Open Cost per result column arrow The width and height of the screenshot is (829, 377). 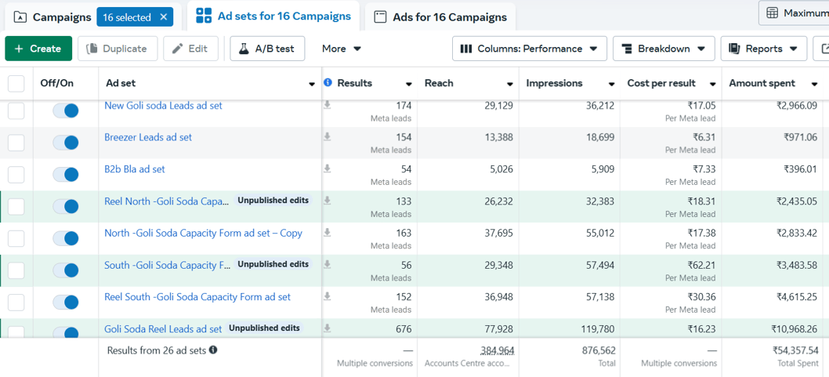[713, 84]
